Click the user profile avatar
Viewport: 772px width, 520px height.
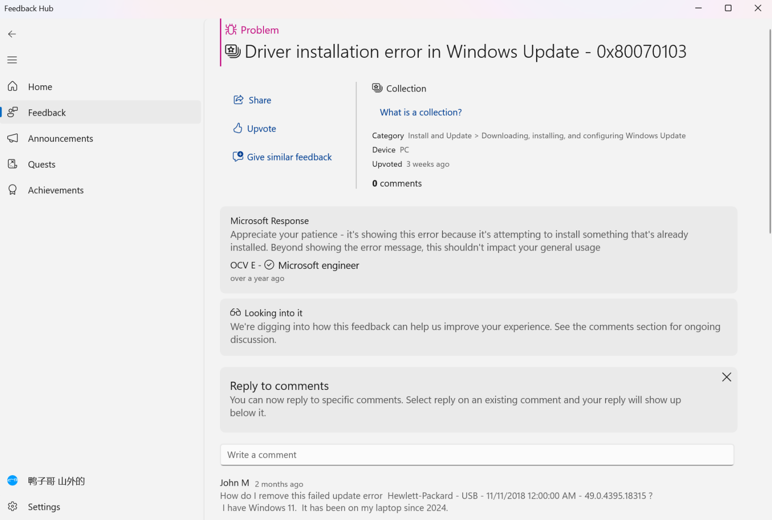click(x=13, y=480)
